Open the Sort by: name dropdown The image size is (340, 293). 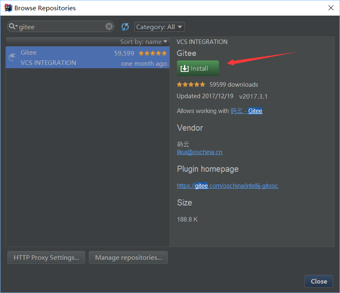coord(144,42)
